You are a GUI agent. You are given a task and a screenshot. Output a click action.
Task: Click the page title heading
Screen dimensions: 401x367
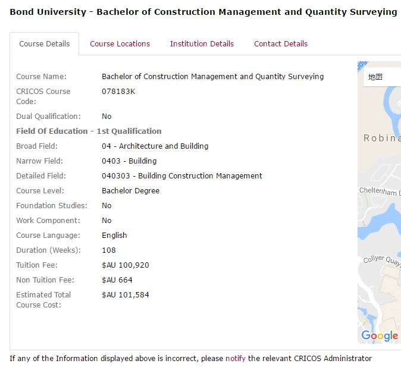[x=203, y=12]
